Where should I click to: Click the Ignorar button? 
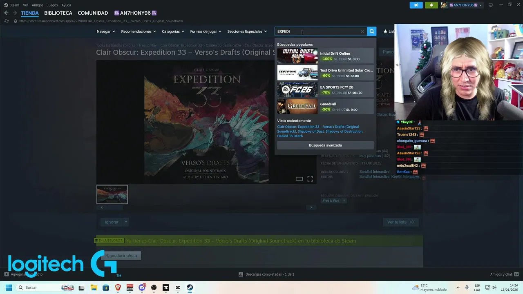(x=112, y=222)
